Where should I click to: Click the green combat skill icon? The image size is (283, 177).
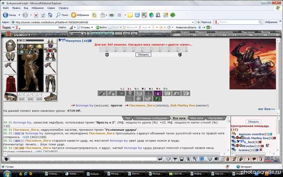click(157, 99)
